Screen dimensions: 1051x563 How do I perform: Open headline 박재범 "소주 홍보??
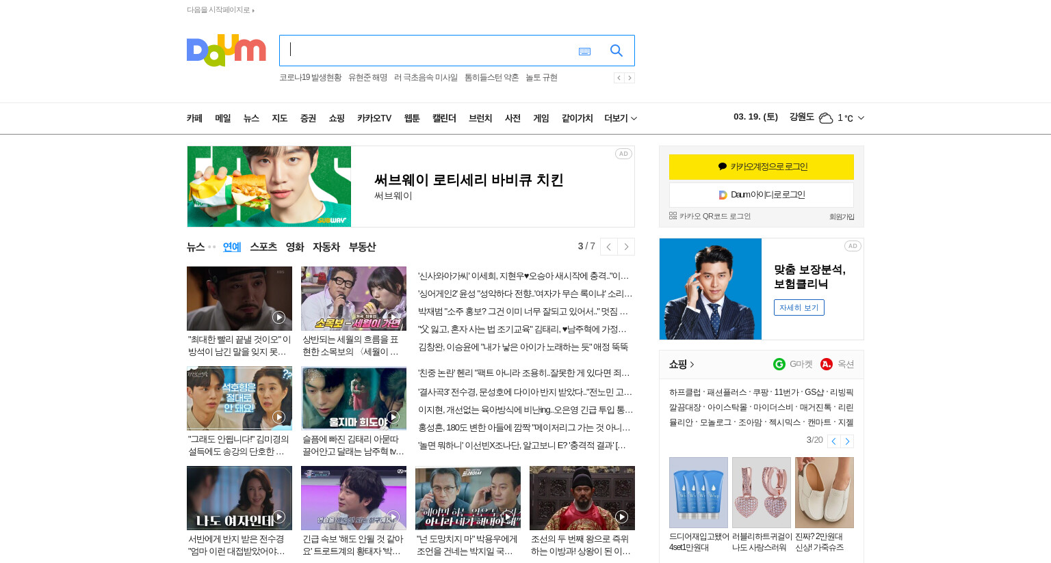click(523, 312)
